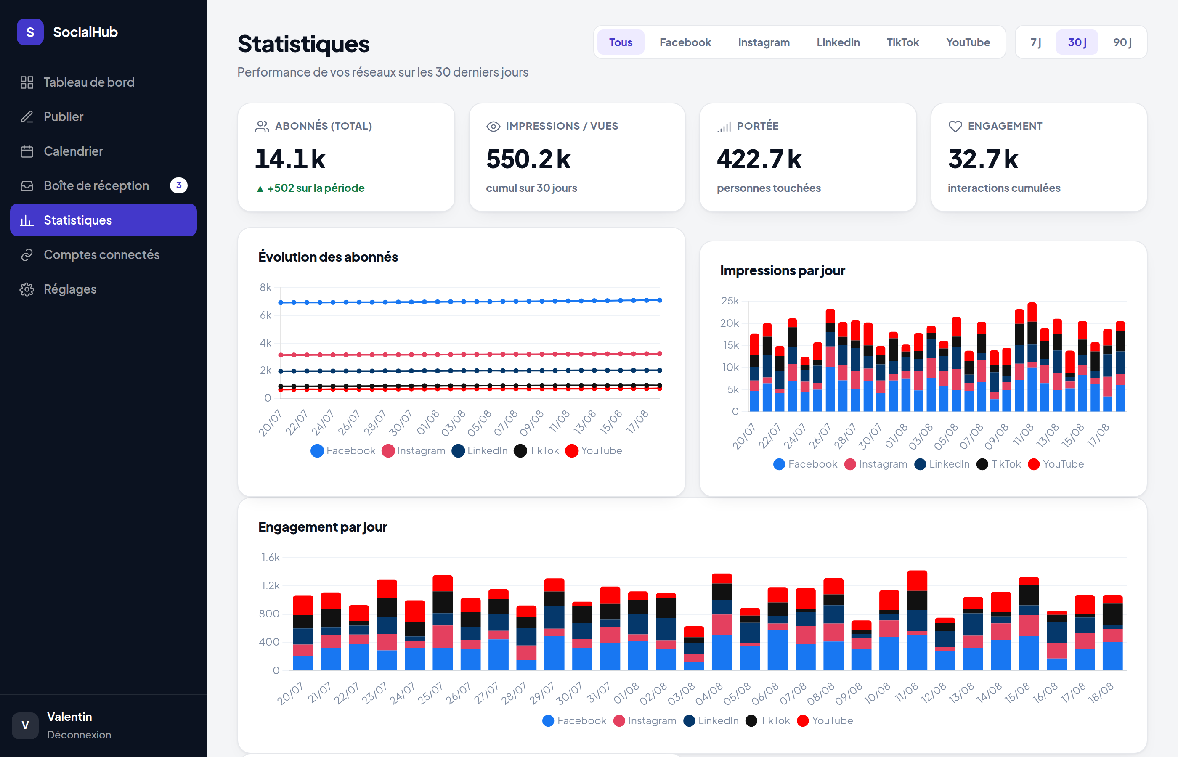Click the 550.2 k impressions value
This screenshot has height=757, width=1178.
tap(528, 159)
